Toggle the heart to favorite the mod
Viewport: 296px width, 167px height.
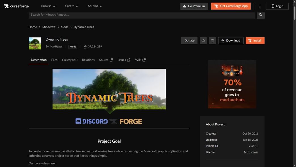click(212, 40)
